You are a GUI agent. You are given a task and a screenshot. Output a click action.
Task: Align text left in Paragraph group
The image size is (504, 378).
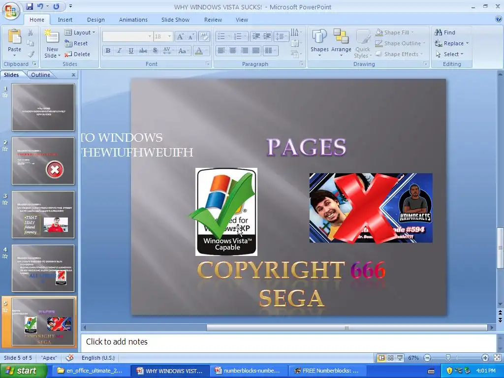tap(221, 51)
